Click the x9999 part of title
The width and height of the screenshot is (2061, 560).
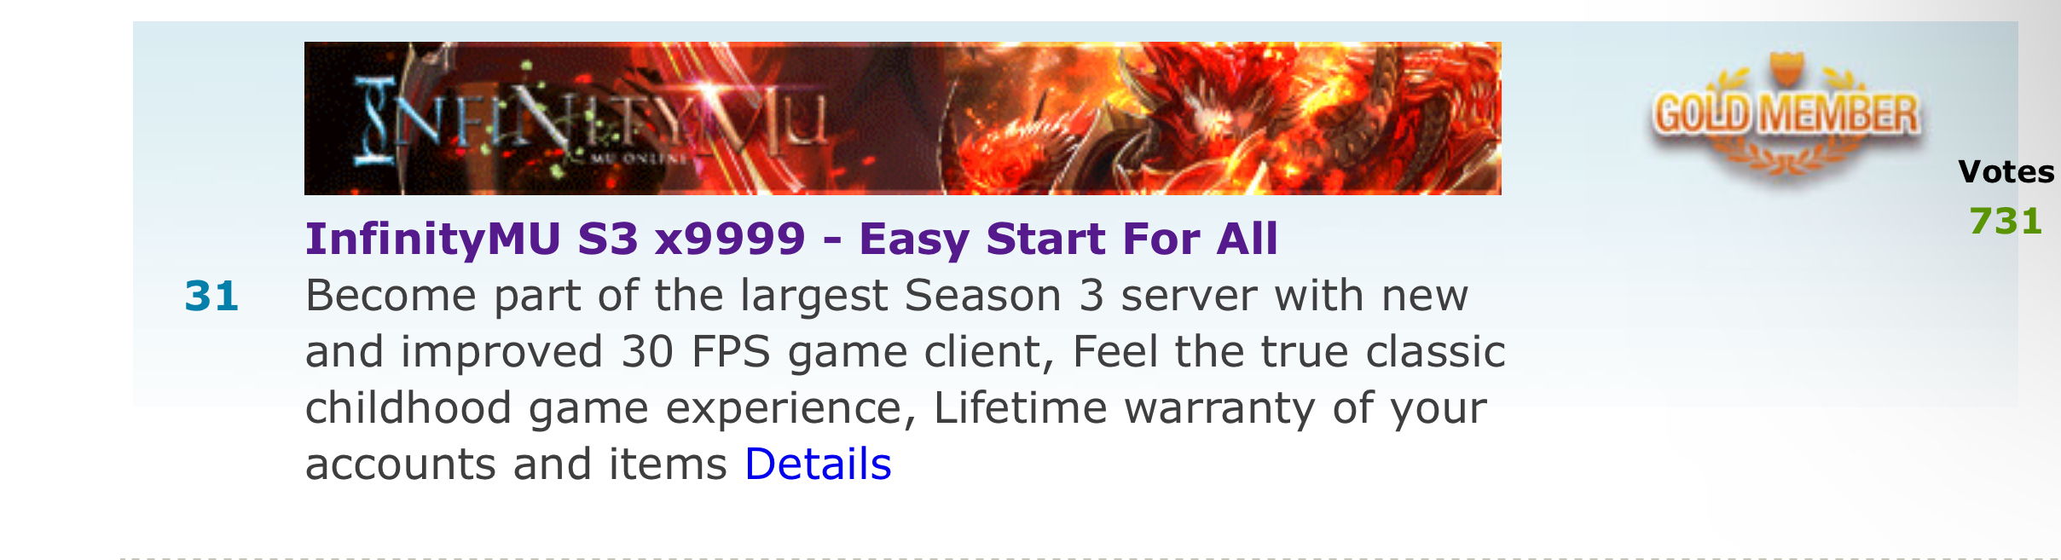[x=730, y=239]
